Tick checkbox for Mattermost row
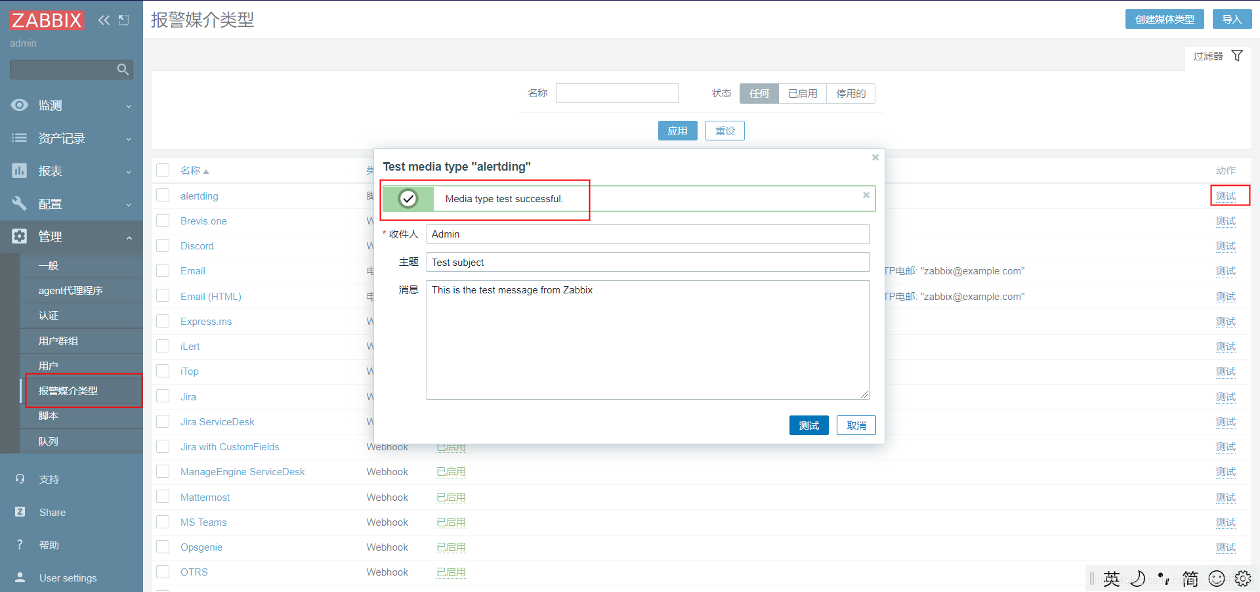The width and height of the screenshot is (1260, 592). click(x=163, y=497)
